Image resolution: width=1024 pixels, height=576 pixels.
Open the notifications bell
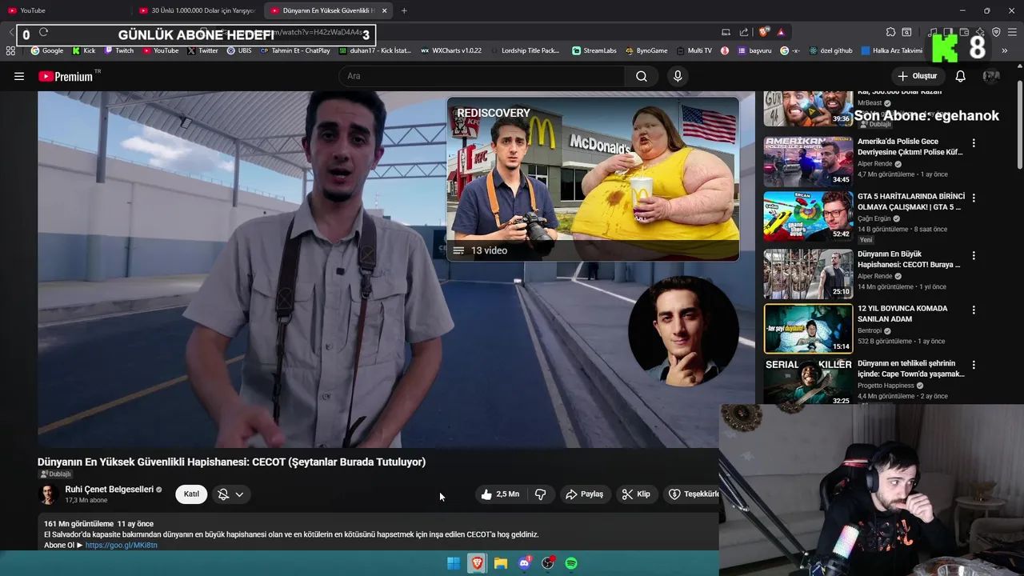961,76
